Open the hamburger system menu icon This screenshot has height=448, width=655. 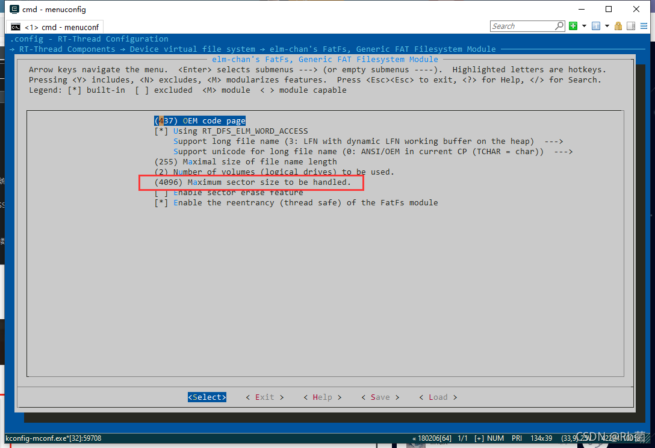[x=644, y=26]
